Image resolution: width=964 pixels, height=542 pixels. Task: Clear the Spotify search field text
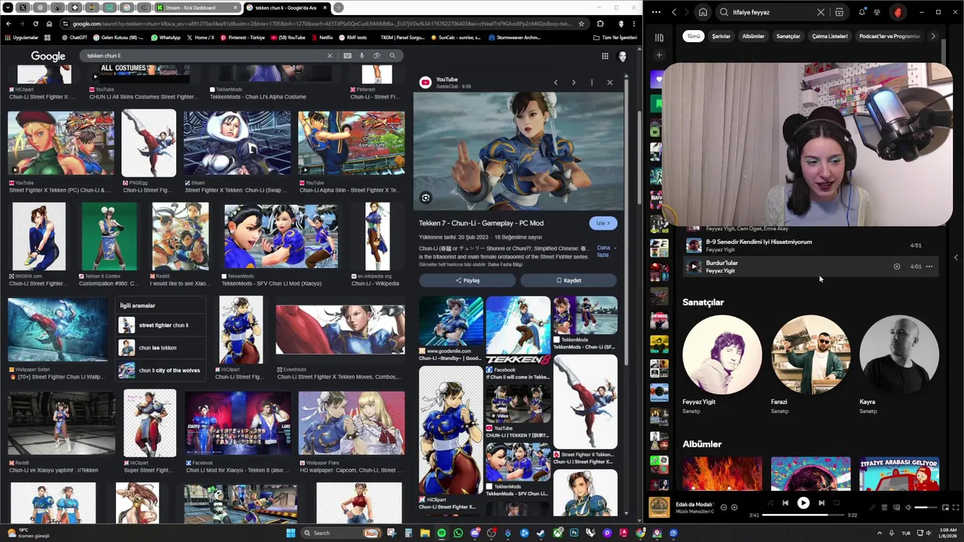821,12
